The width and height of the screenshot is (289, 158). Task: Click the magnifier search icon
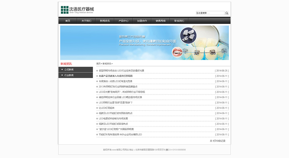coord(227,13)
